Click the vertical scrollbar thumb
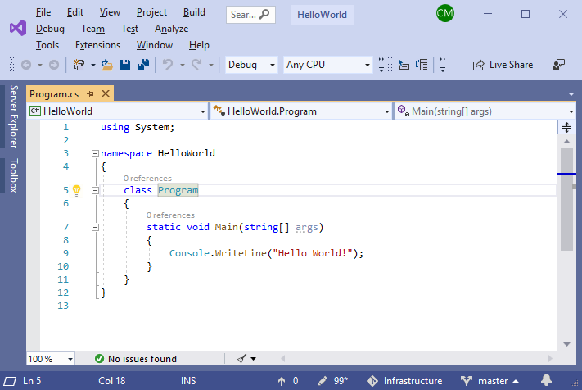 (566, 199)
